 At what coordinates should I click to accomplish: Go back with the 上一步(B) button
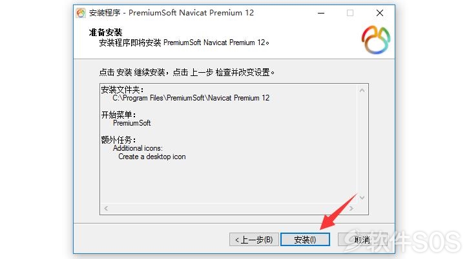tap(254, 240)
